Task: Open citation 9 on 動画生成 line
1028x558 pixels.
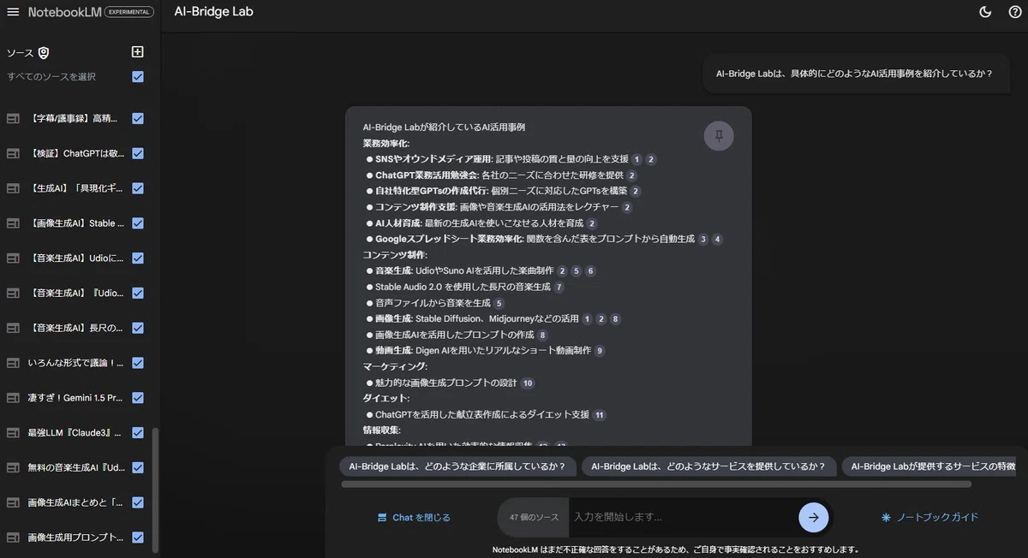Action: 600,351
